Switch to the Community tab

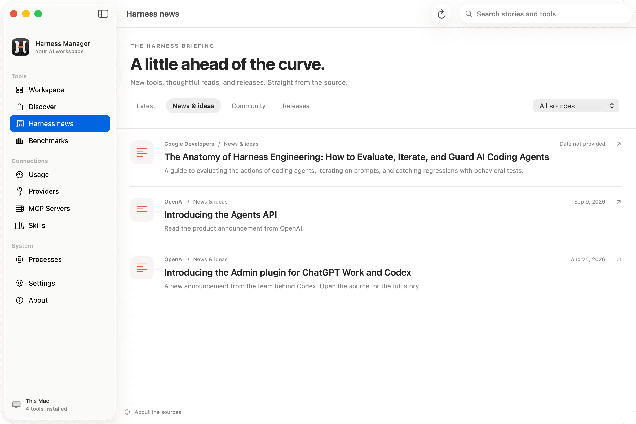click(x=249, y=106)
